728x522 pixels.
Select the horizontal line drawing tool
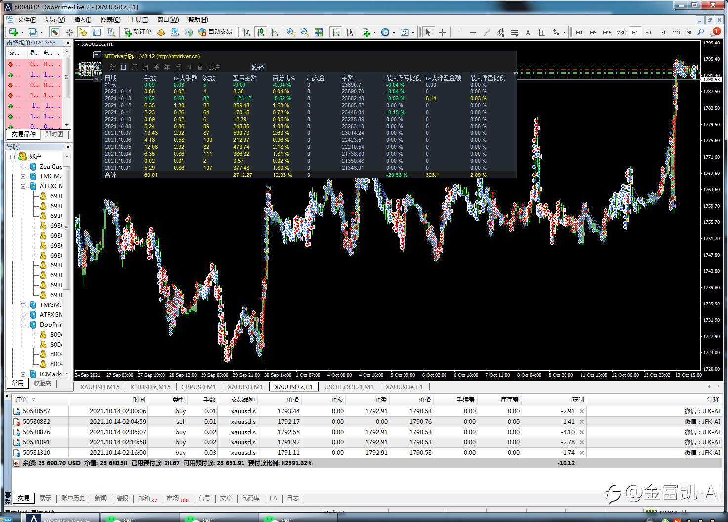(473, 32)
